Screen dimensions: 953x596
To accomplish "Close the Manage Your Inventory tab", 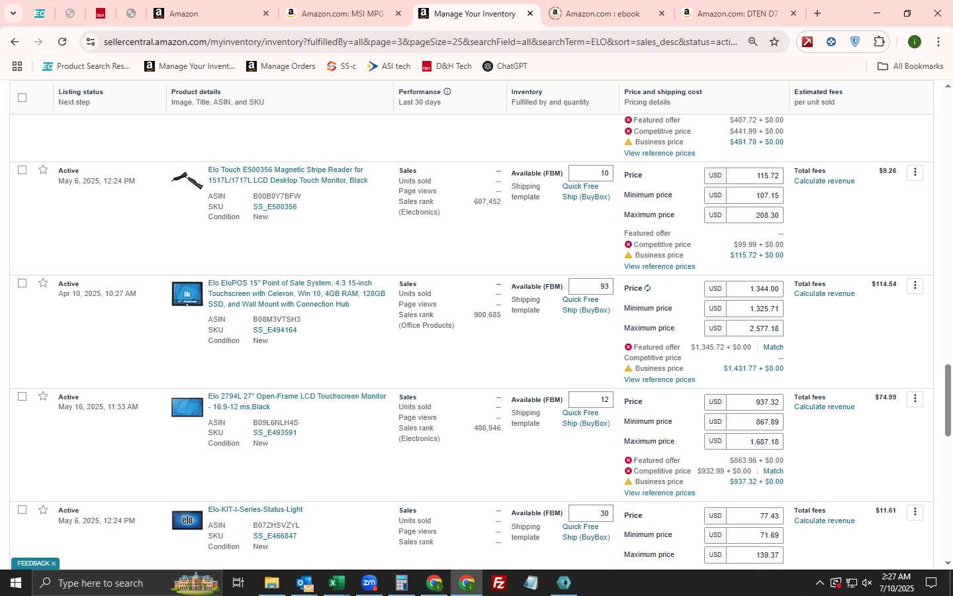I will click(x=530, y=13).
